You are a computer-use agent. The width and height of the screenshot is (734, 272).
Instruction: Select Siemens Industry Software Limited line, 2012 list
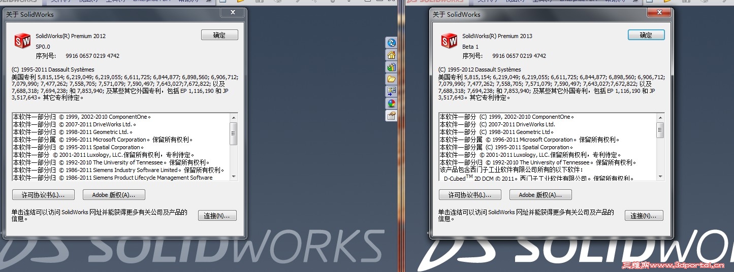point(118,170)
